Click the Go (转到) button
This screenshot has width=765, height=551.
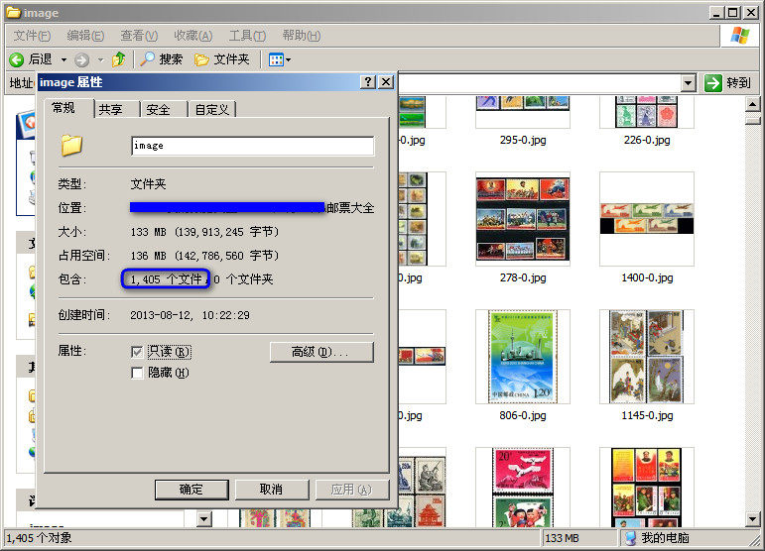click(x=727, y=83)
